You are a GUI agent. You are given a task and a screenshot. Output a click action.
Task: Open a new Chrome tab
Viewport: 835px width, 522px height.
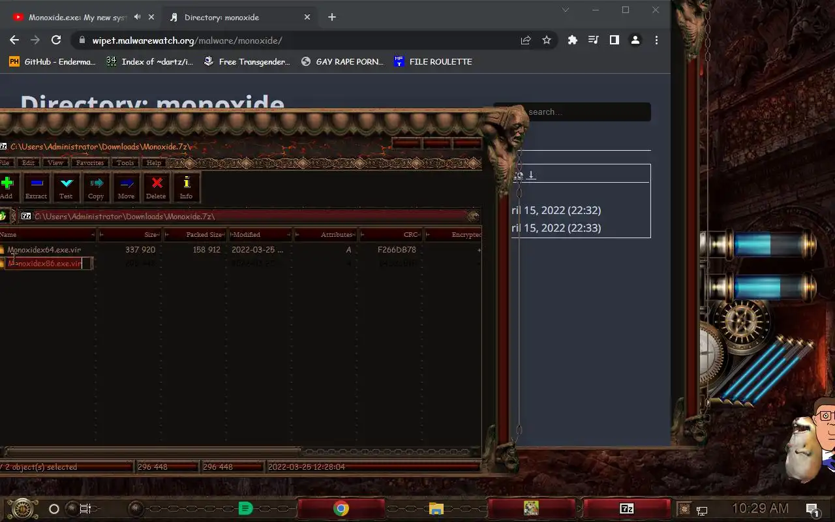pyautogui.click(x=332, y=18)
